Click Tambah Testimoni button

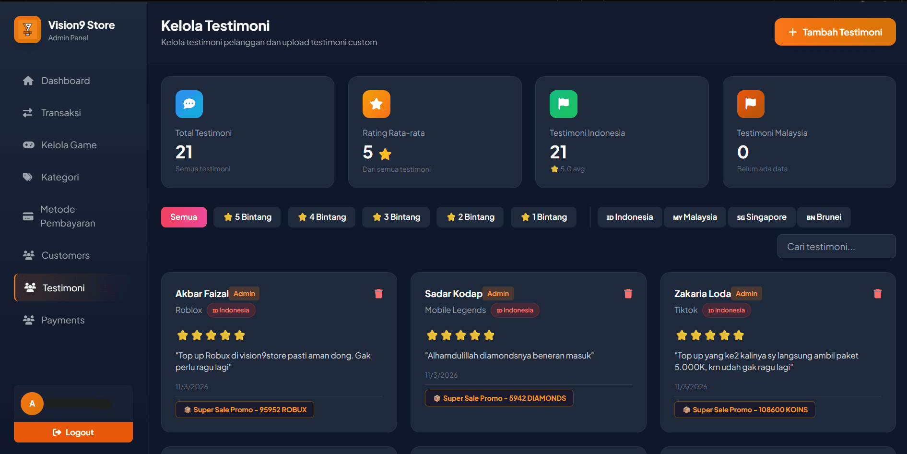pyautogui.click(x=835, y=32)
